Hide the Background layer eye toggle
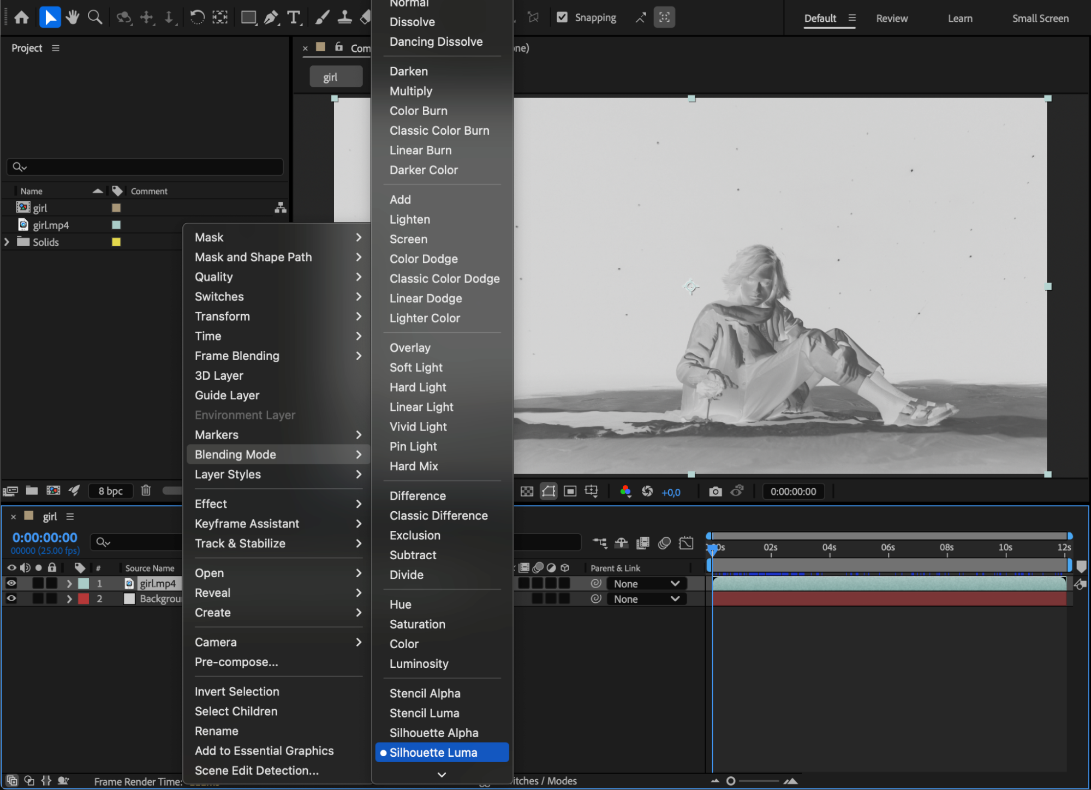Image resolution: width=1091 pixels, height=790 pixels. [11, 599]
